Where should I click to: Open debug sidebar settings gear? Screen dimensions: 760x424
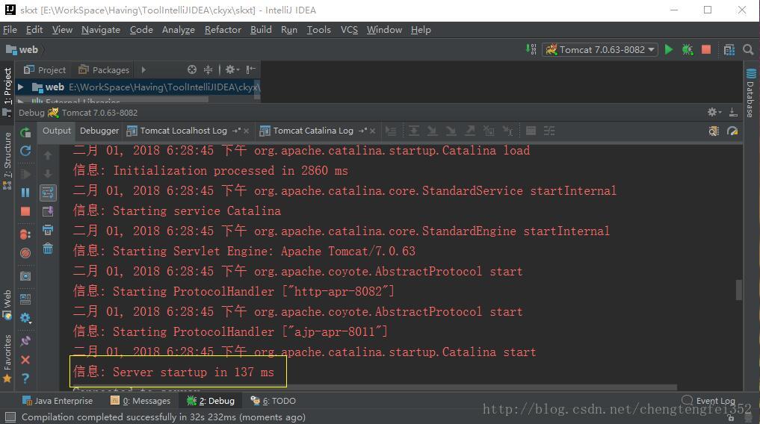pos(25,318)
